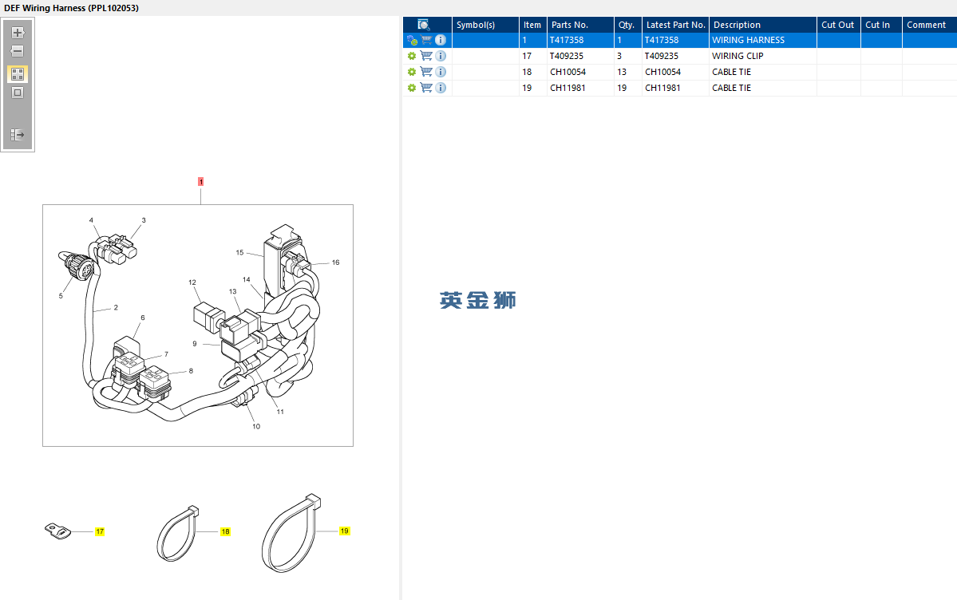Show info for CH10054 cable tie
This screenshot has width=957, height=600.
[x=441, y=72]
